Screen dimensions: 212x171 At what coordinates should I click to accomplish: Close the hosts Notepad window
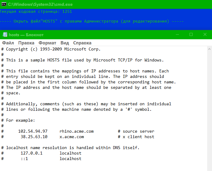tap(205, 35)
